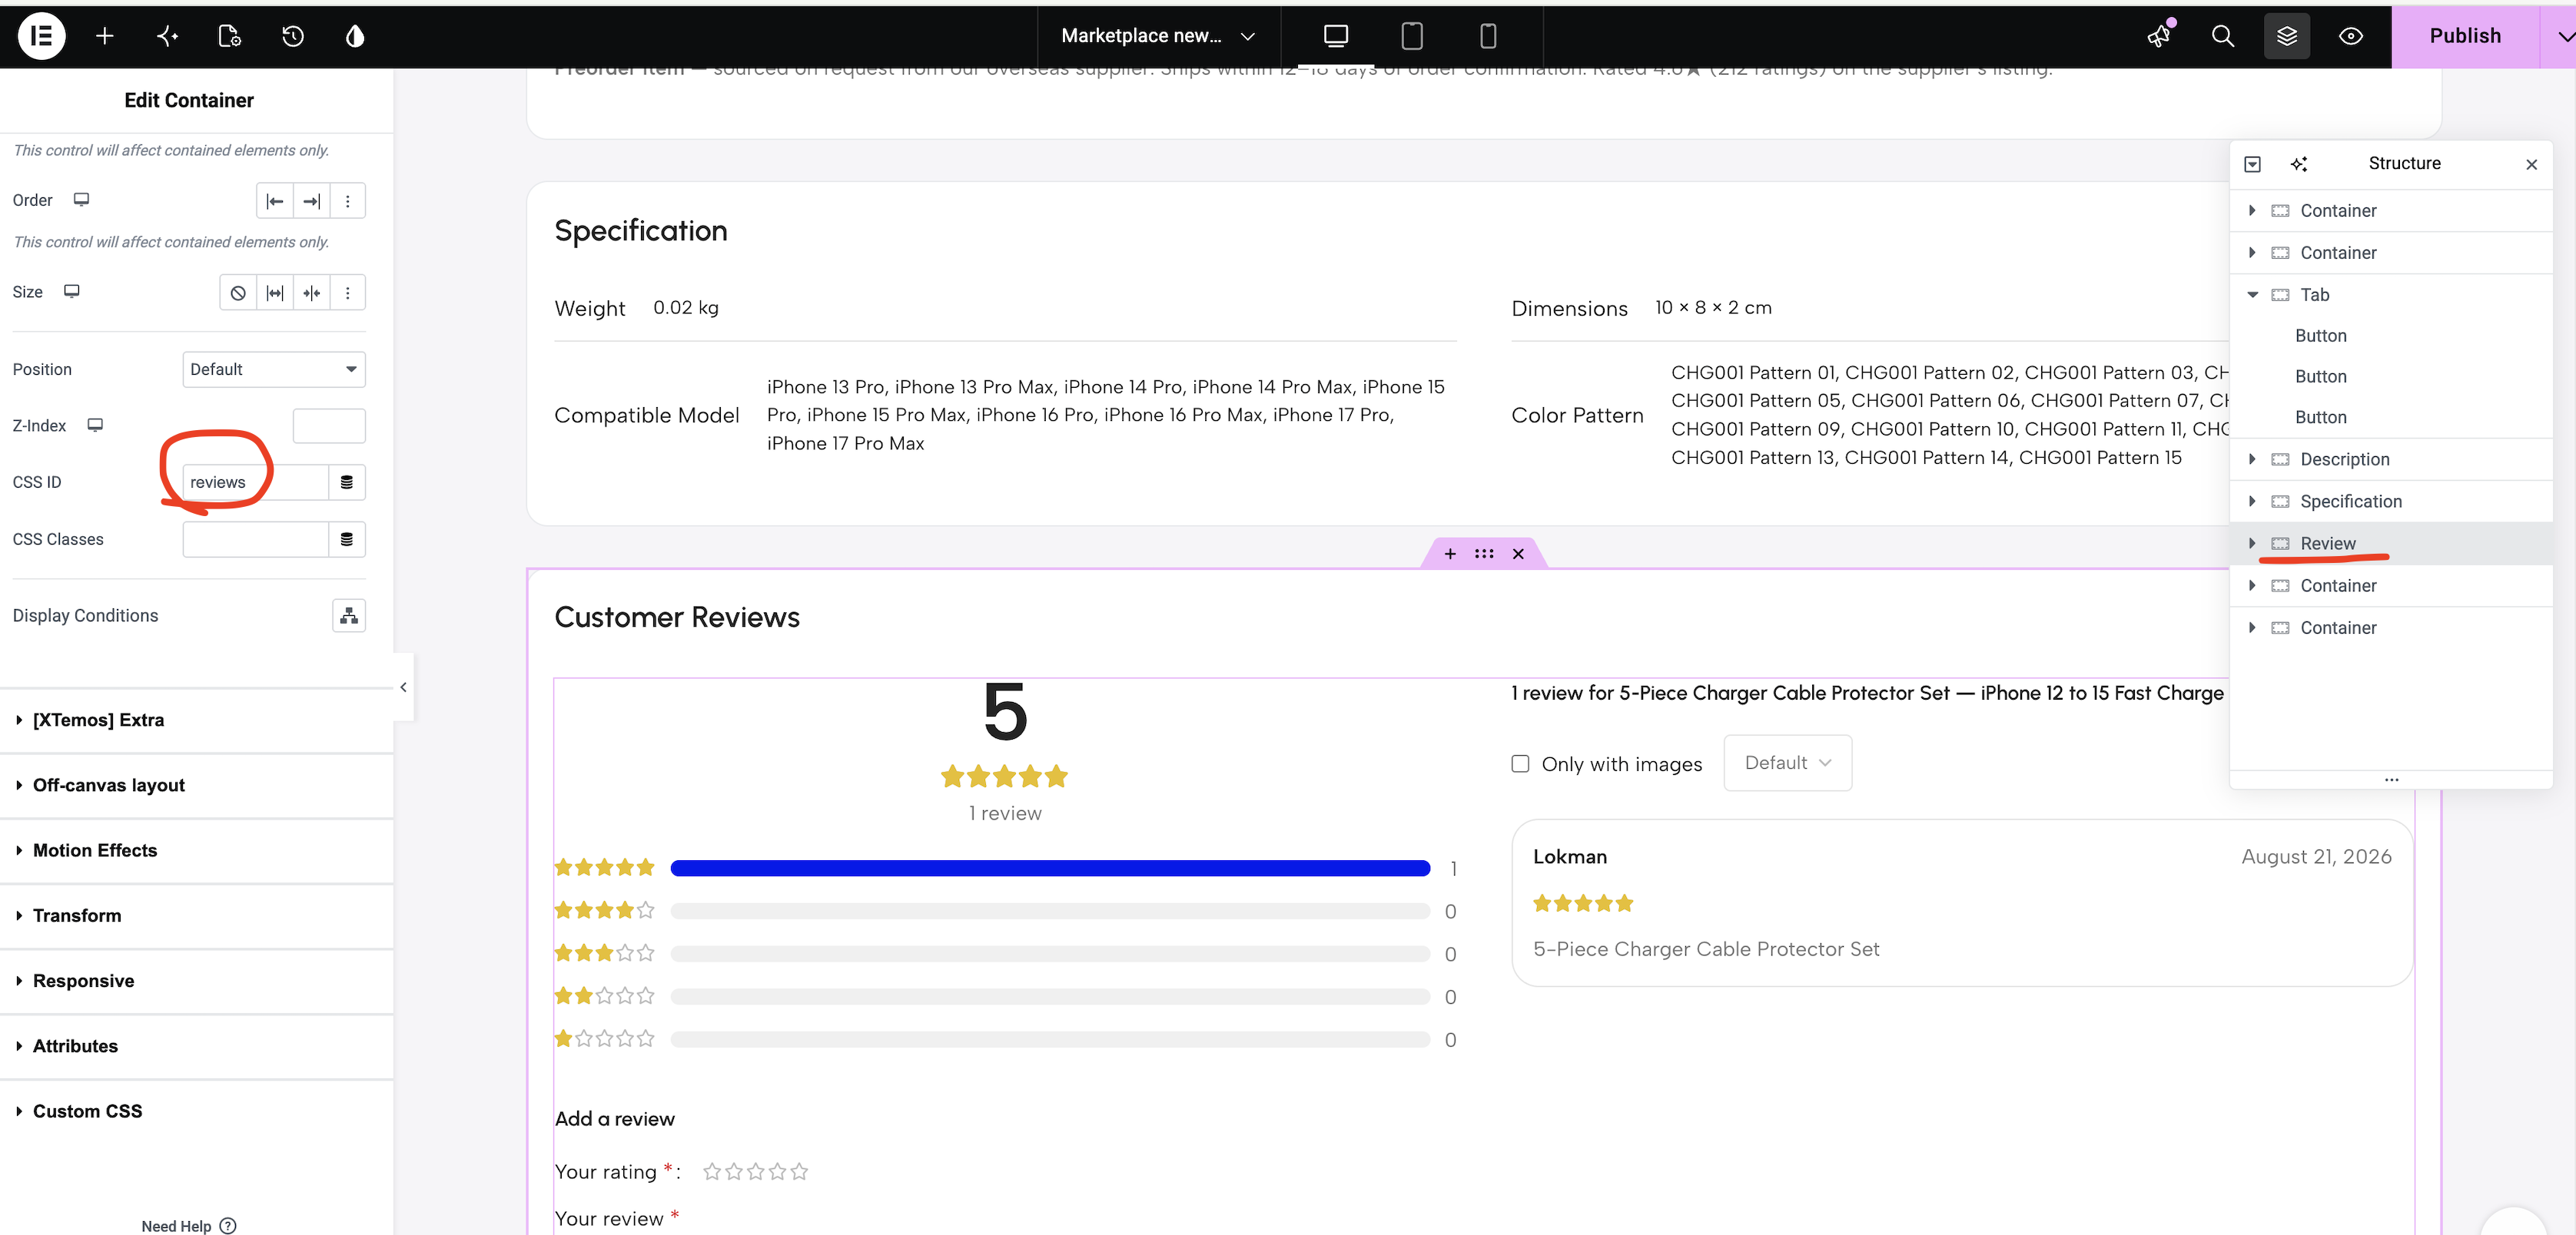Open the page settings document icon
This screenshot has width=2576, height=1235.
(x=229, y=36)
